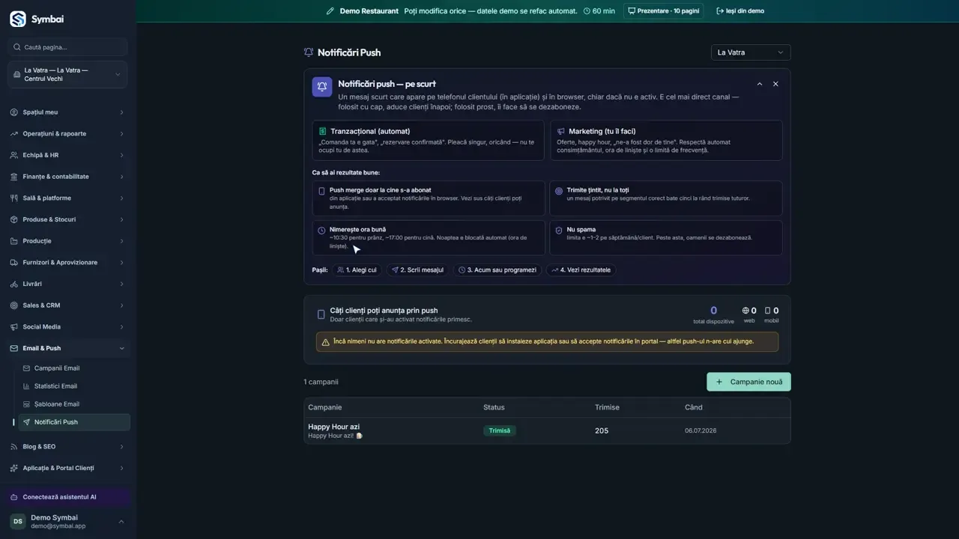Screen dimensions: 959x539
Task: Open the La Vatra — Centrul Vechi selector
Action: click(x=67, y=75)
